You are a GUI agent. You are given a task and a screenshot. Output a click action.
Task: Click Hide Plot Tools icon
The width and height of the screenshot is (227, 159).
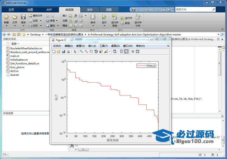pos(133,52)
